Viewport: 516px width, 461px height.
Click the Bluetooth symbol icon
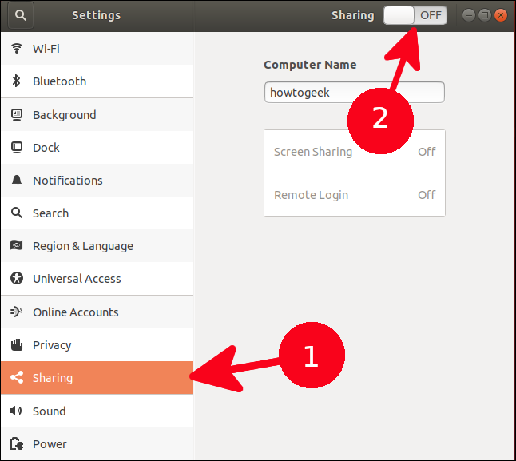pyautogui.click(x=17, y=81)
